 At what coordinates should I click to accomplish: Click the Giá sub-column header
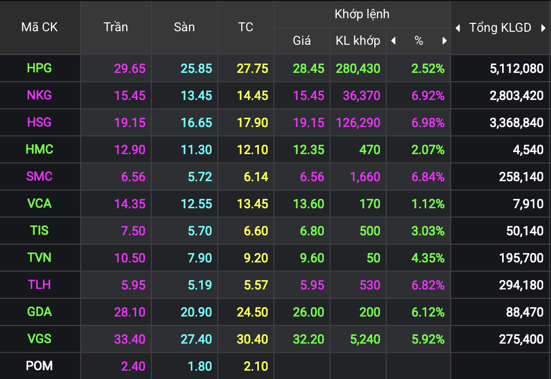pos(301,41)
